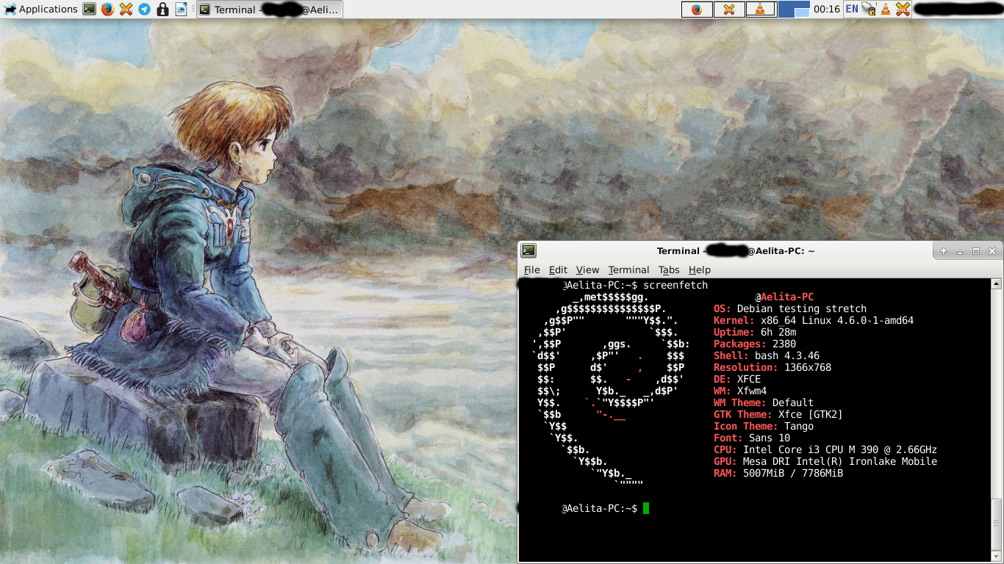Click the terminal scrollbar up arrow
Image resolution: width=1004 pixels, height=564 pixels.
click(996, 283)
